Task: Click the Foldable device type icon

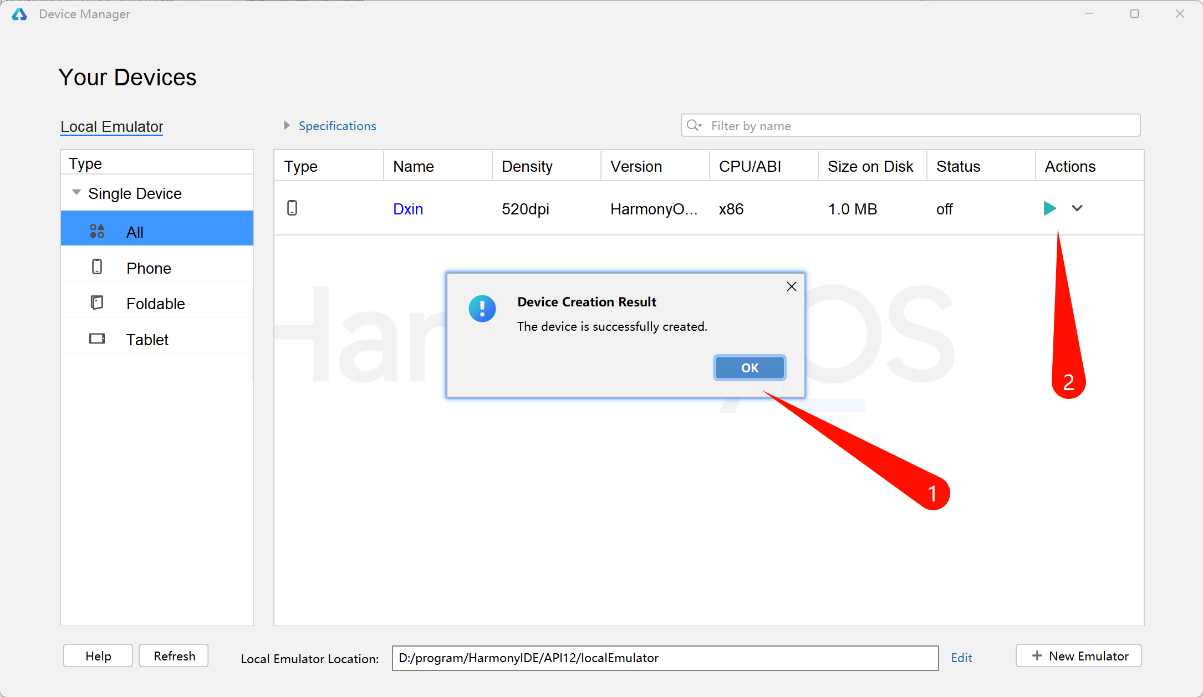Action: pyautogui.click(x=98, y=303)
